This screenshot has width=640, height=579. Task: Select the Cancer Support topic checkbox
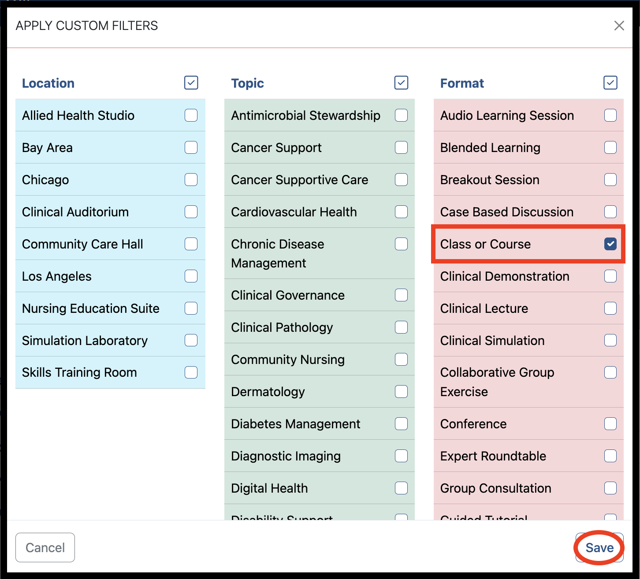pos(401,148)
